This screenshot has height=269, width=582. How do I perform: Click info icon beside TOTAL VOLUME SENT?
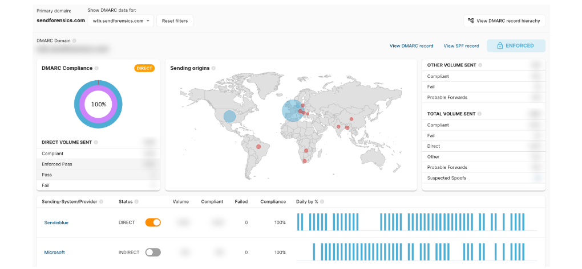pos(479,114)
